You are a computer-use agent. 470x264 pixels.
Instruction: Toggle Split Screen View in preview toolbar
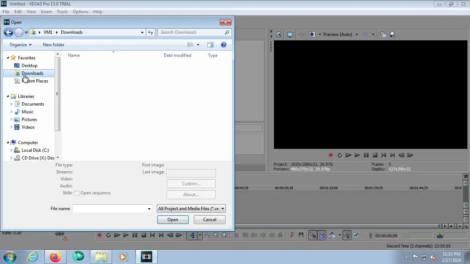tap(312, 34)
